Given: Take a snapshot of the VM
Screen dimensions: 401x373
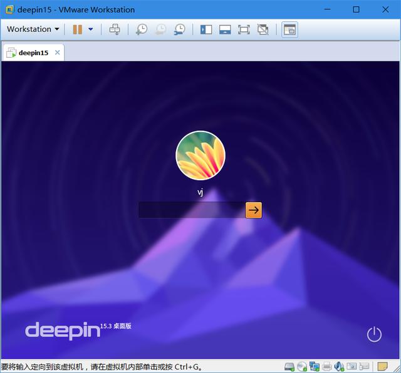Looking at the screenshot, I should click(x=142, y=29).
